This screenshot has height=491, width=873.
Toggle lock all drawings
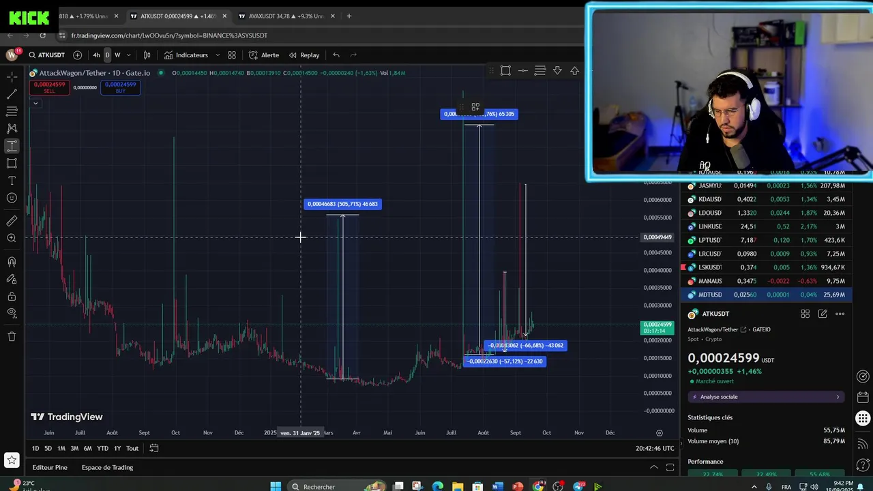(x=12, y=297)
